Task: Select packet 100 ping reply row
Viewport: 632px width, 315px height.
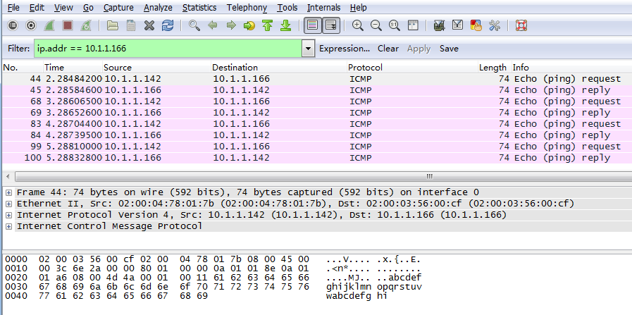Action: pyautogui.click(x=317, y=158)
